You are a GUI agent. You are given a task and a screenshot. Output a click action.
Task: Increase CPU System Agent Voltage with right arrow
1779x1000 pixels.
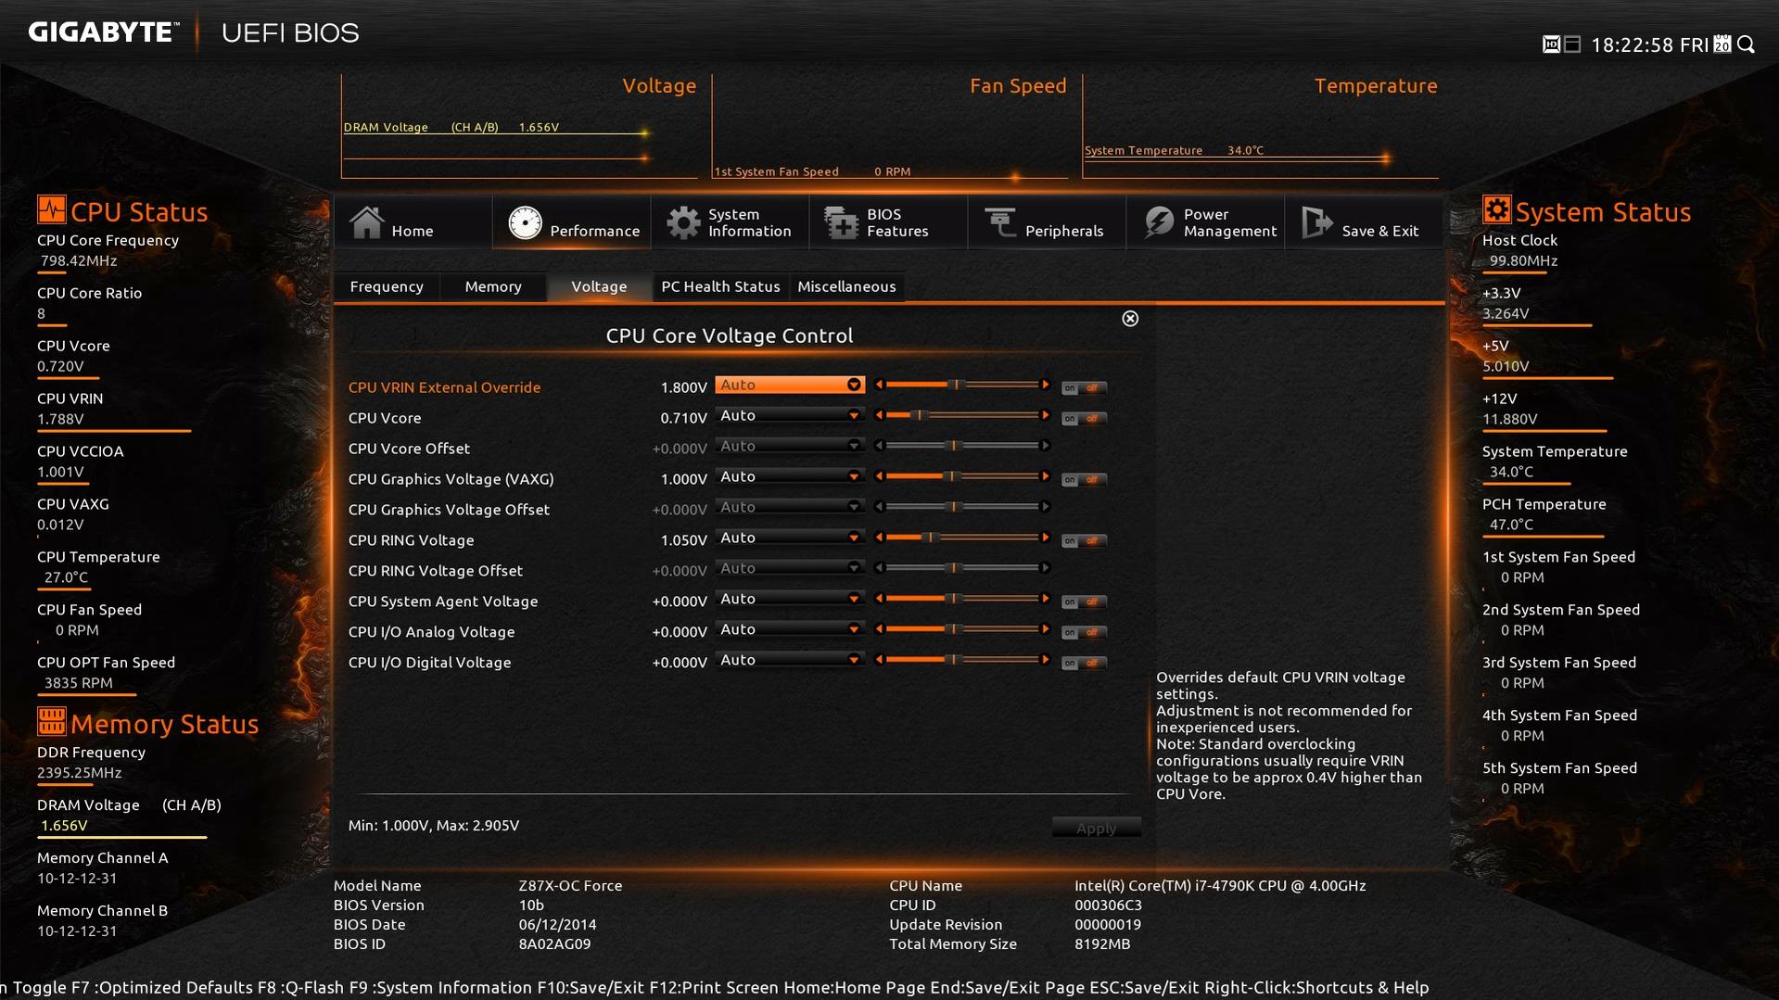tap(1046, 599)
